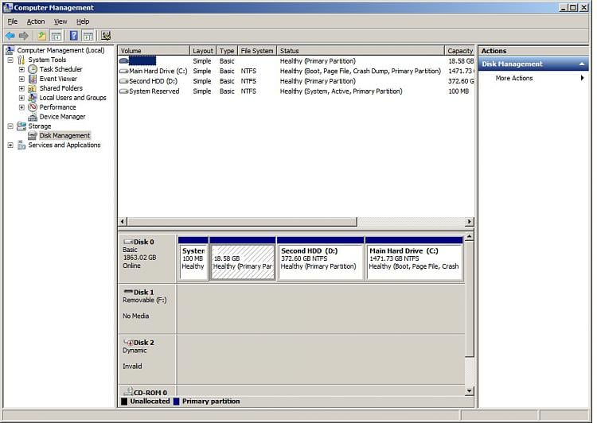Screen dimensions: 597x423
Task: Expand Services and Applications node
Action: (10, 146)
